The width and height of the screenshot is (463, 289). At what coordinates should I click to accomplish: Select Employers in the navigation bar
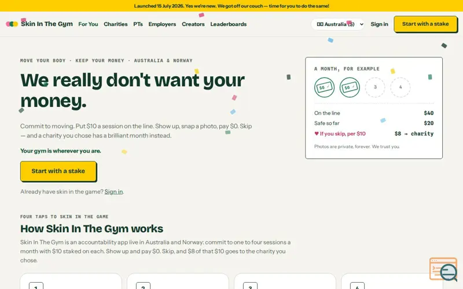pos(162,24)
